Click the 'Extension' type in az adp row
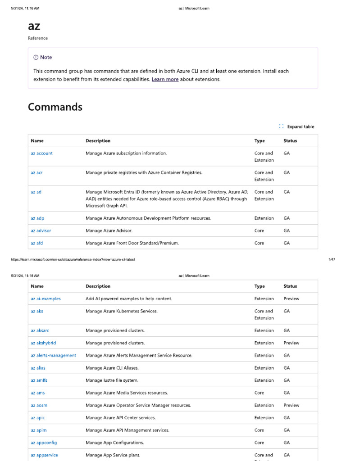Viewport: 346px width, 461px height. click(x=264, y=218)
